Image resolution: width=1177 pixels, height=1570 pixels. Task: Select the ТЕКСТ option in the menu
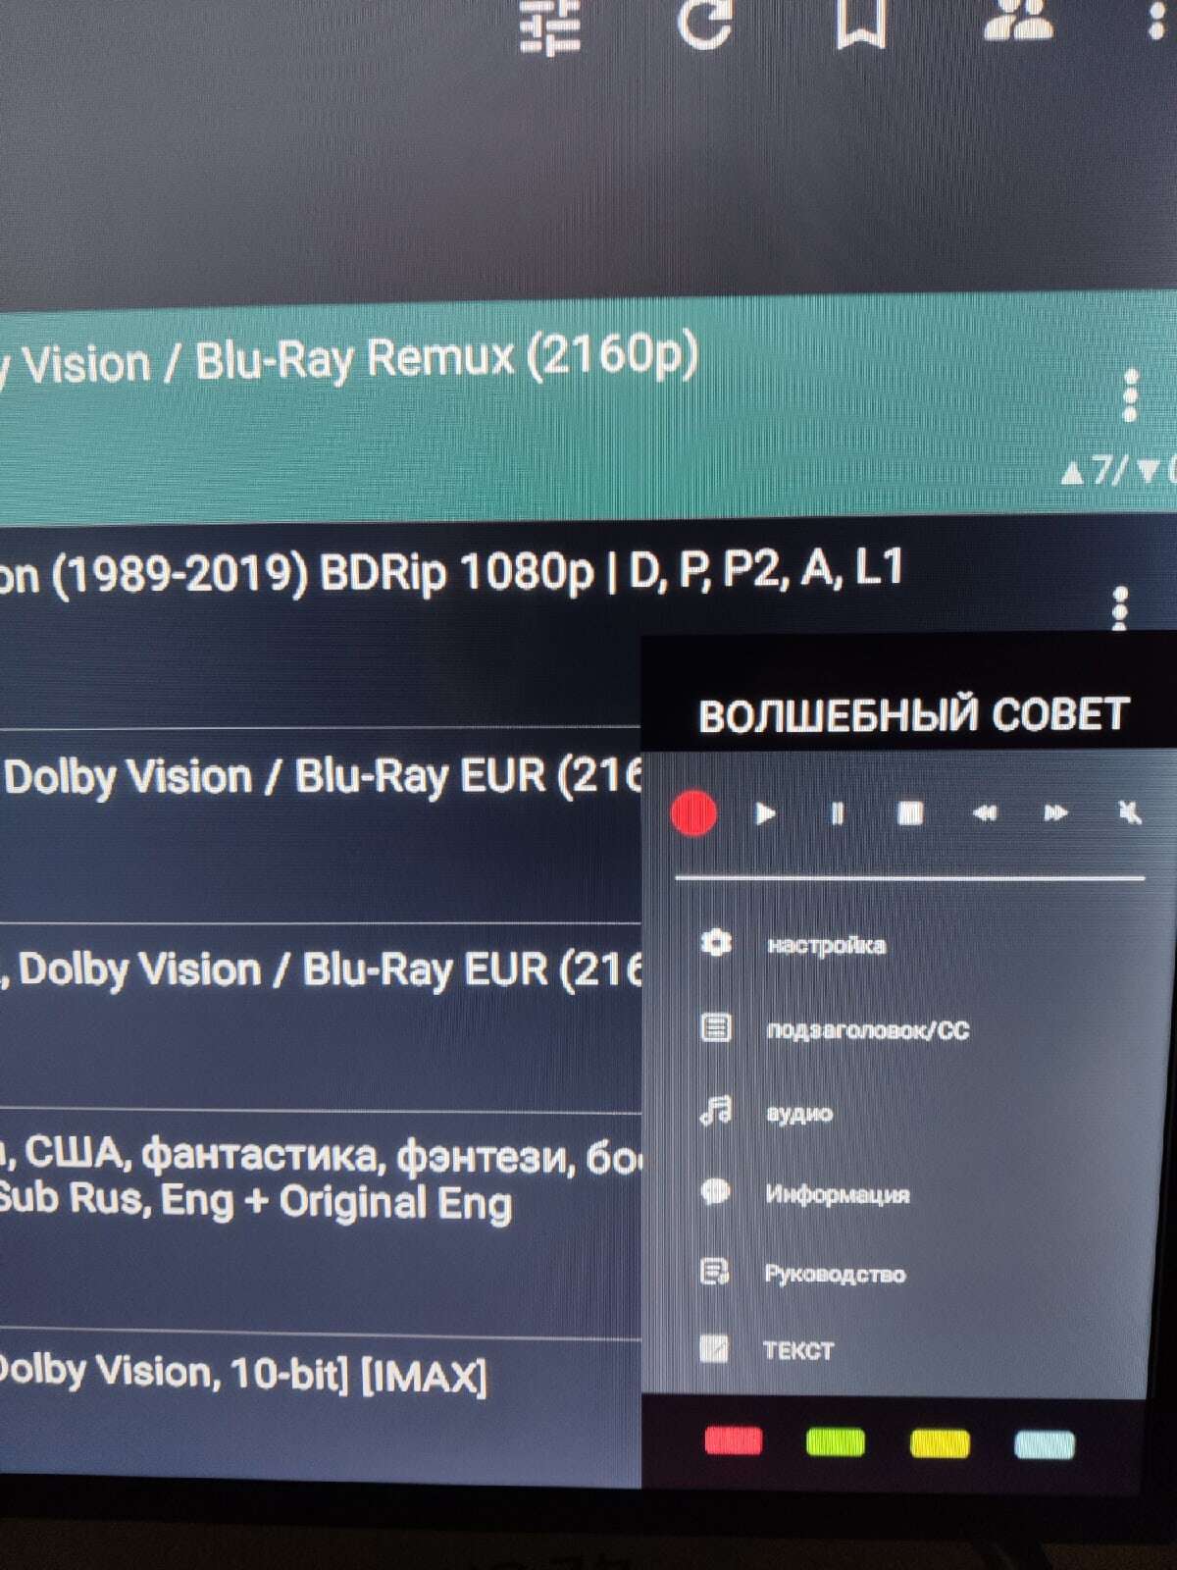pyautogui.click(x=766, y=1349)
